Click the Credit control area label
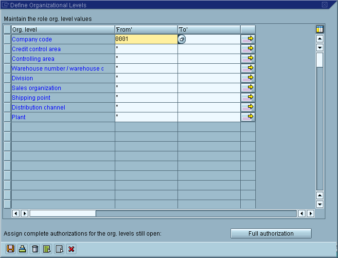The image size is (338, 258). coord(36,49)
